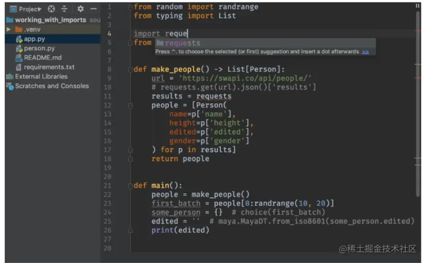Image resolution: width=426 pixels, height=263 pixels.
Task: Click 'requests' on the results line
Action: tap(214, 96)
